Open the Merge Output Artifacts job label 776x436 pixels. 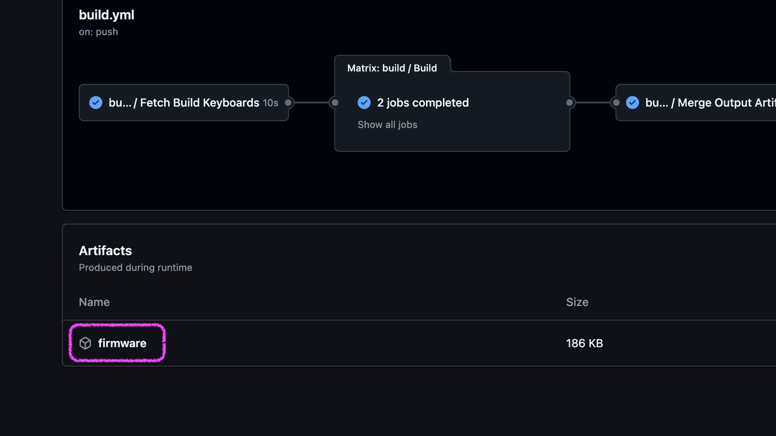point(709,103)
